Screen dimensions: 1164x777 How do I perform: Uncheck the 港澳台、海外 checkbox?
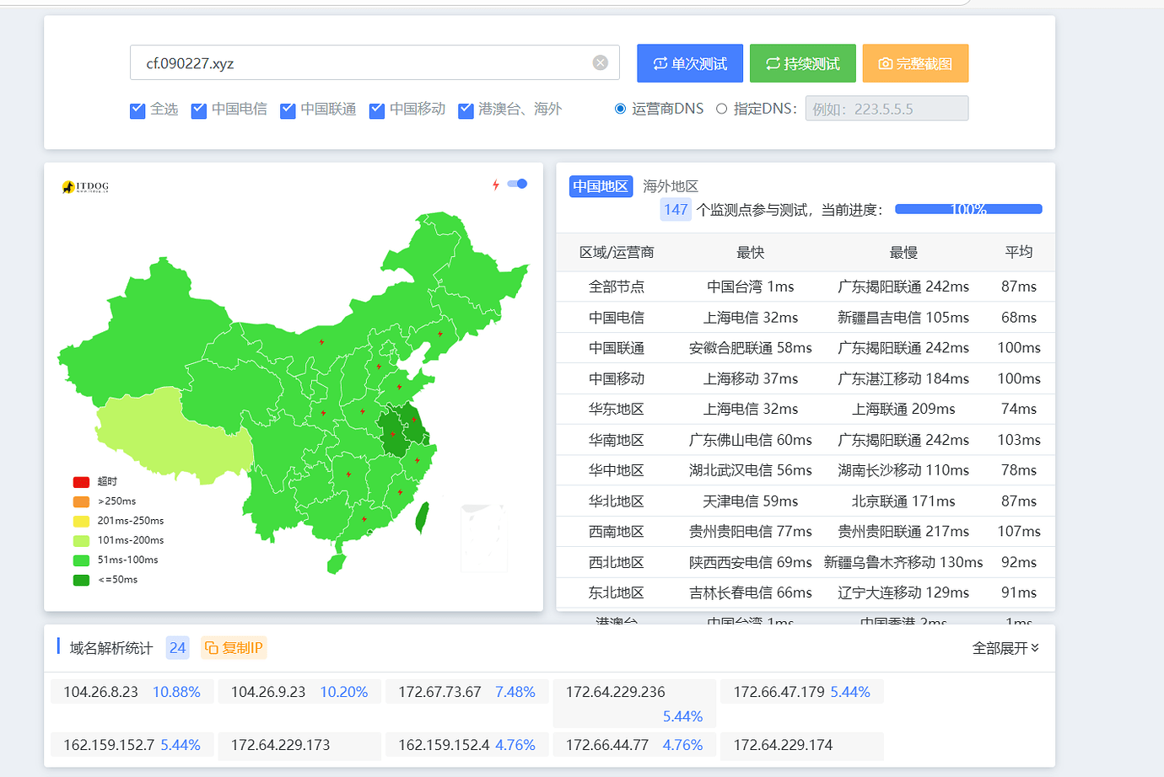click(x=466, y=110)
